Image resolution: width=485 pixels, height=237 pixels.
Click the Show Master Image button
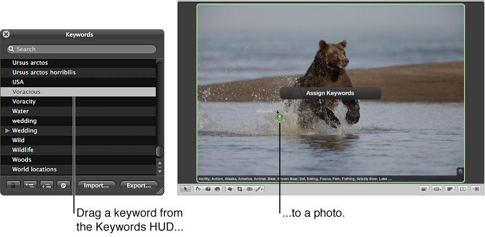[424, 189]
